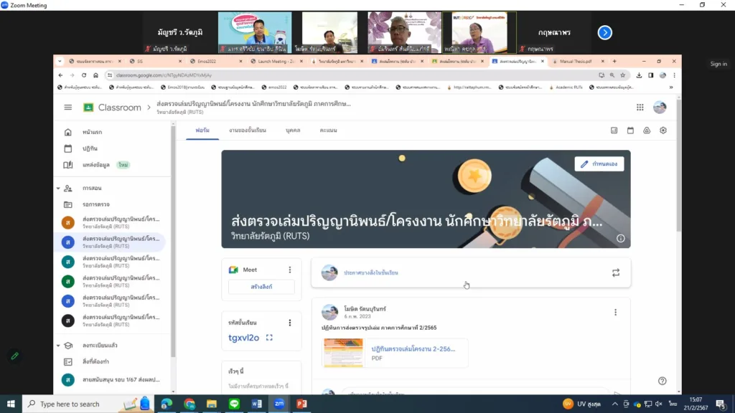Reload the Classroom page in Chrome
This screenshot has height=413, width=735.
(x=84, y=75)
